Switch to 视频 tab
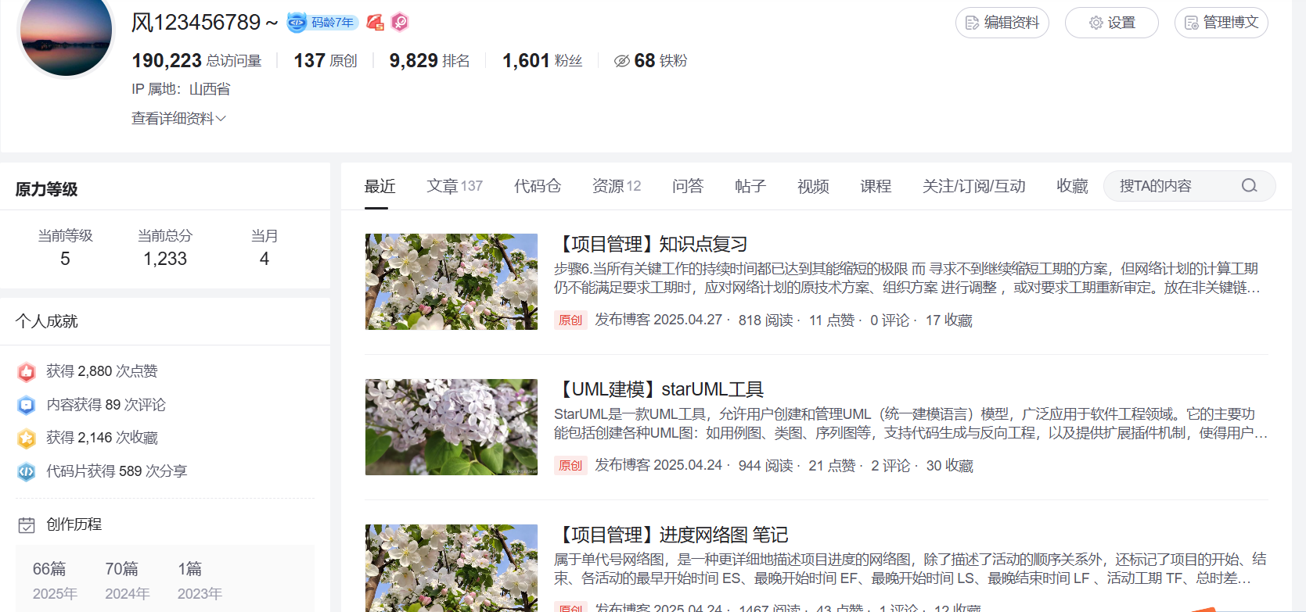 813,186
